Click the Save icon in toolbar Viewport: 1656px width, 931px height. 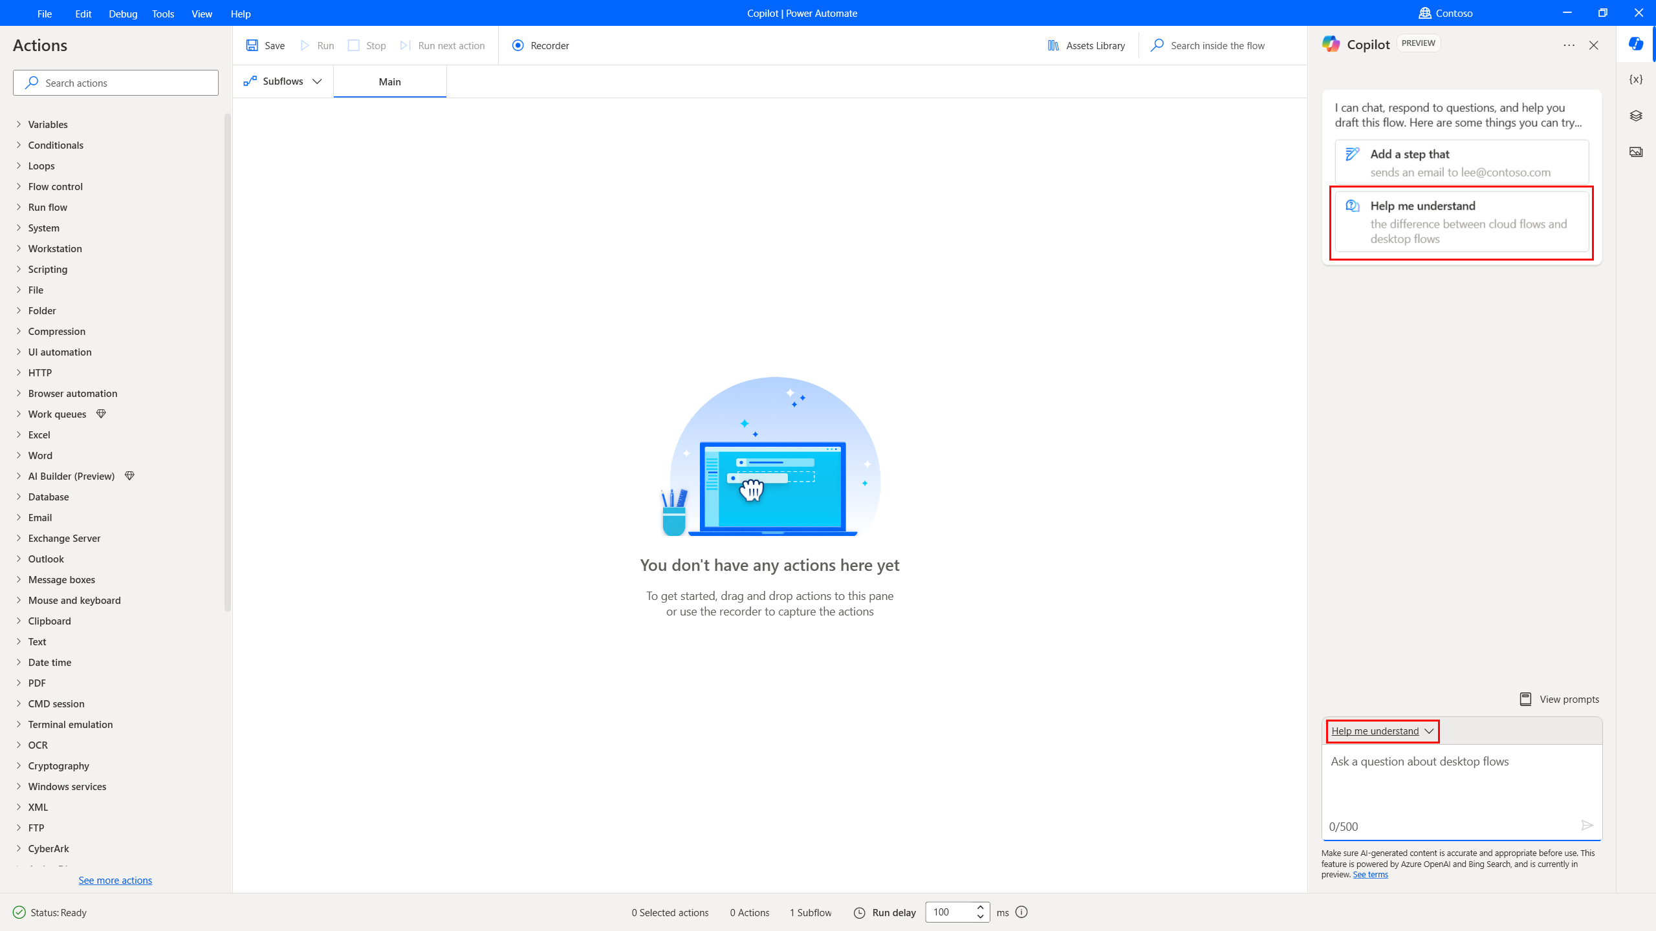252,45
